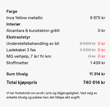Click red 0 kr beside Understellsbehandling
The height and width of the screenshot is (107, 110).
coord(101,44)
